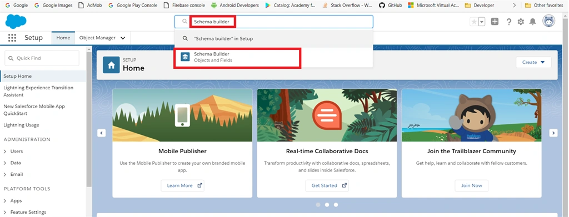This screenshot has width=569, height=217.
Task: Open the Google Images bookmark
Action: [x=53, y=6]
